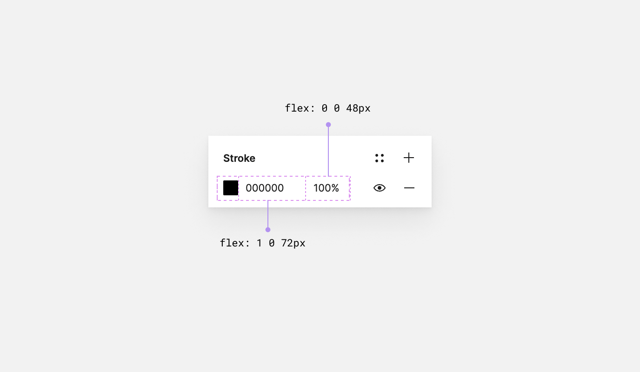Click the dashed divider between hex and opacity
Screen dimensions: 640x372
coord(306,188)
